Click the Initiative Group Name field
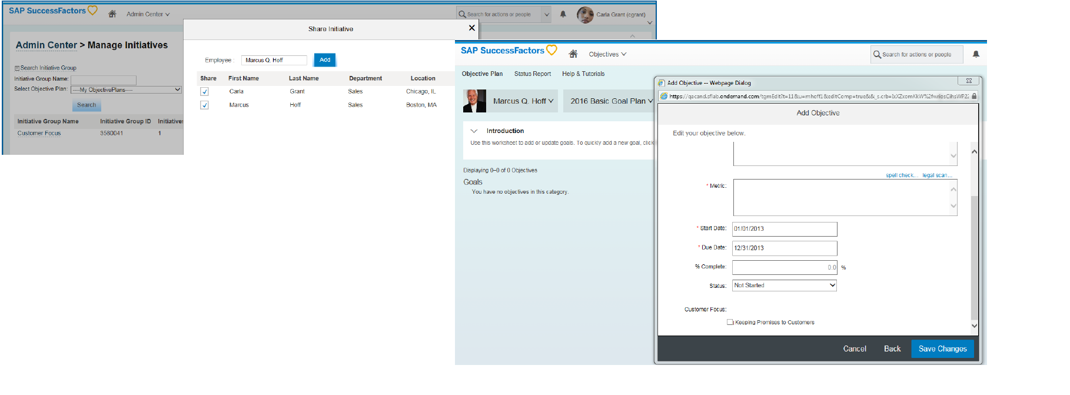 (x=104, y=79)
